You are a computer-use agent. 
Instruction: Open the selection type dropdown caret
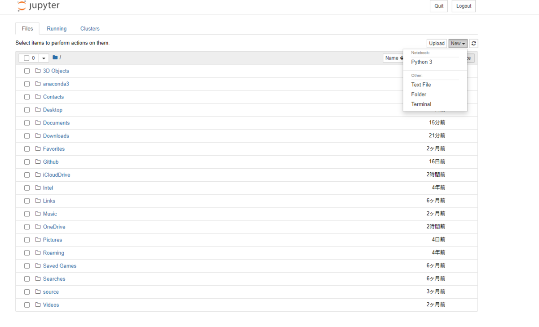(44, 58)
